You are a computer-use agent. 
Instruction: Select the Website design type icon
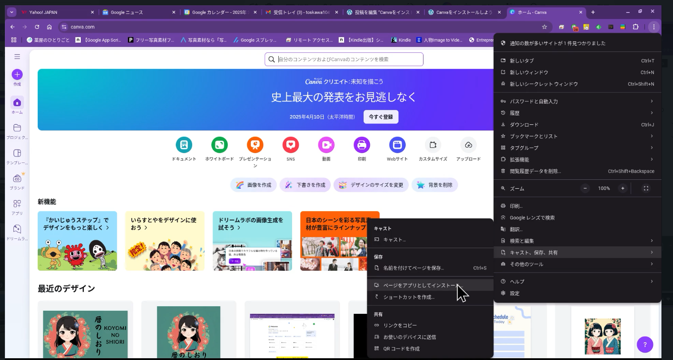[x=397, y=145]
